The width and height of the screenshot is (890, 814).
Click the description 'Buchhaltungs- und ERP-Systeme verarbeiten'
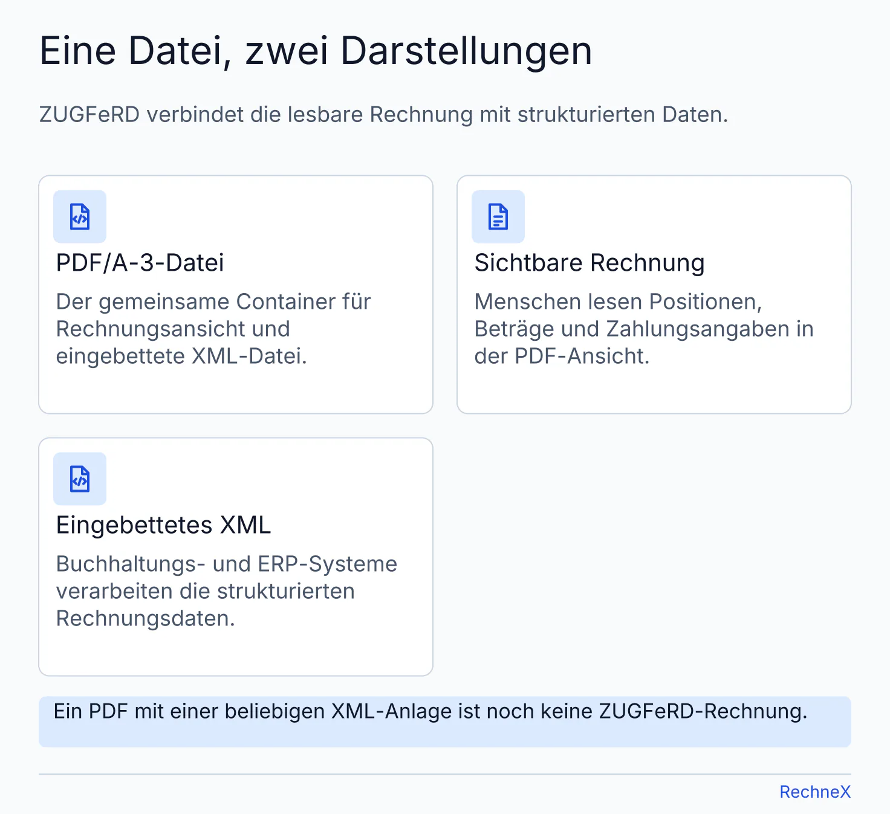pos(227,591)
